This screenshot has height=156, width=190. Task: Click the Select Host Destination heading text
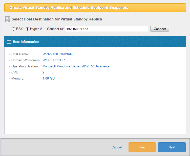click(57, 19)
